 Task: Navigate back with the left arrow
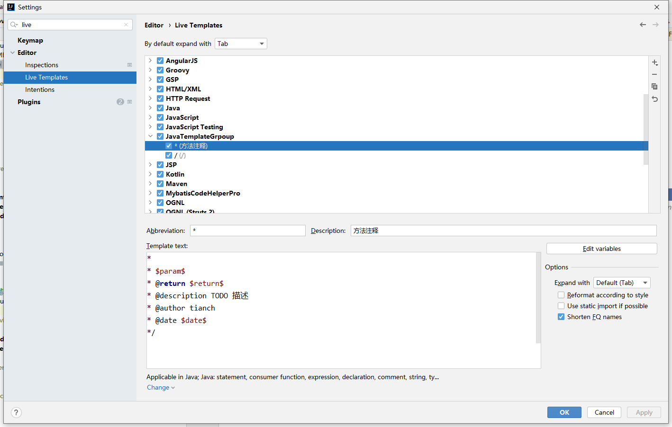coord(643,25)
